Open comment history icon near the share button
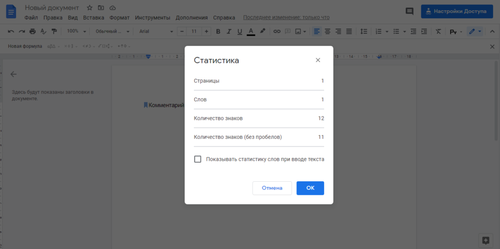The image size is (500, 249). 410,11
